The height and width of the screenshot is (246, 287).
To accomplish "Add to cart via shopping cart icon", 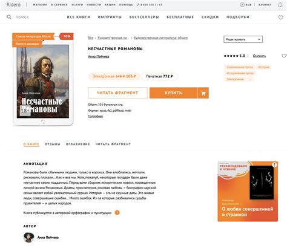I will point(203,93).
